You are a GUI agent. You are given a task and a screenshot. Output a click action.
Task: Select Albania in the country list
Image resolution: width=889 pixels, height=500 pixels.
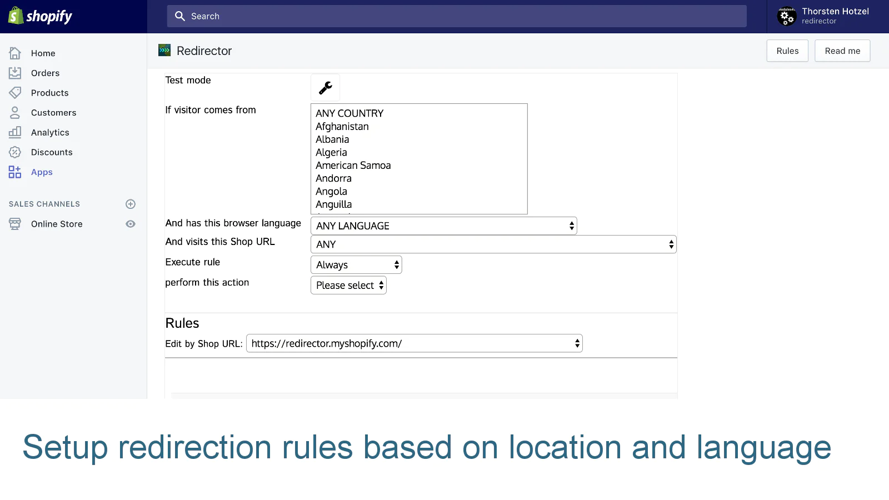coord(332,139)
